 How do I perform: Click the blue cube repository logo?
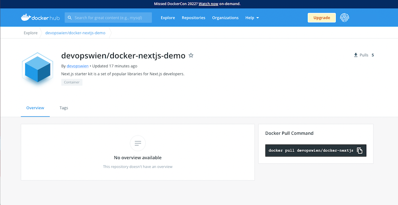[x=37, y=69]
